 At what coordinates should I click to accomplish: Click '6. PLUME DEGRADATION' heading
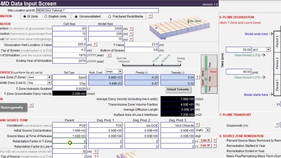237,17
